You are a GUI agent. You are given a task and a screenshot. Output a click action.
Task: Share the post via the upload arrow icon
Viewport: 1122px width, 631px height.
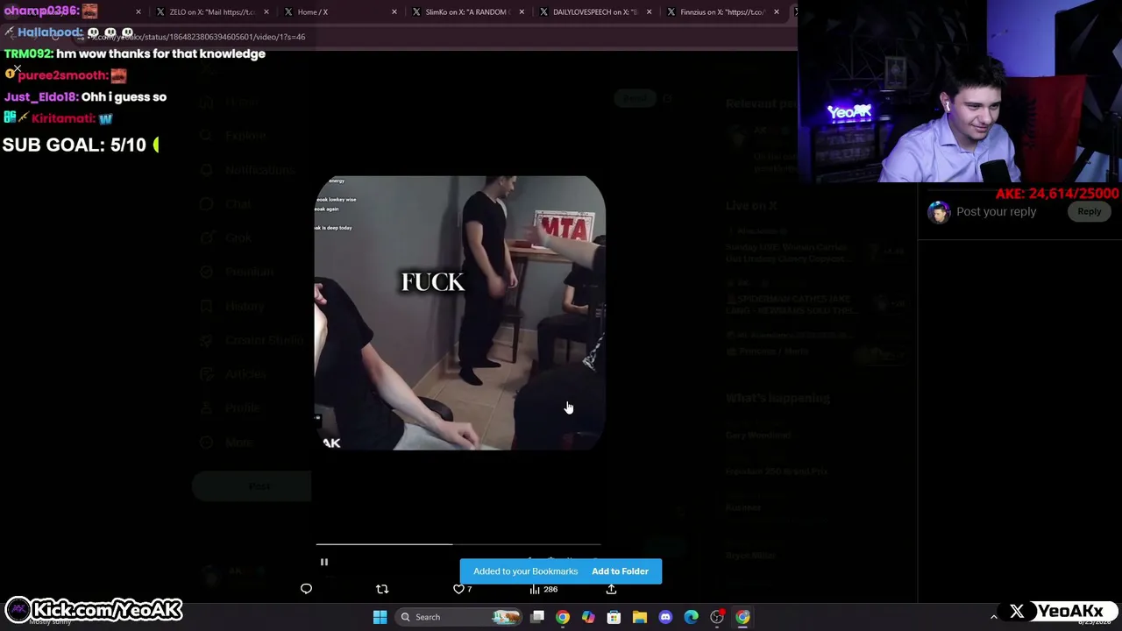pos(611,589)
